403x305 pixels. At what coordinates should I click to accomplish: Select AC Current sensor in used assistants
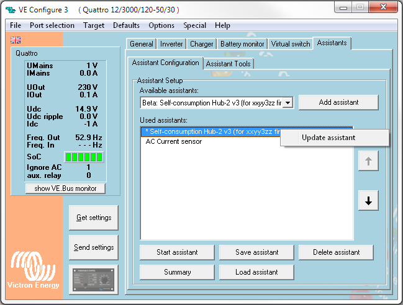click(x=173, y=141)
